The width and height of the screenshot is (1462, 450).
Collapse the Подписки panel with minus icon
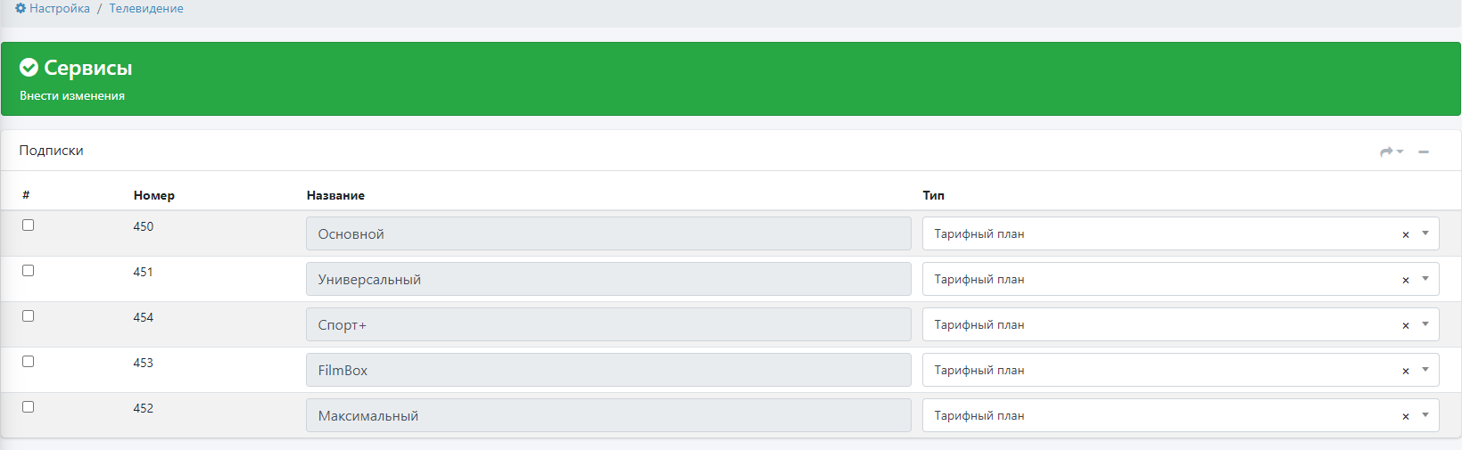point(1424,151)
